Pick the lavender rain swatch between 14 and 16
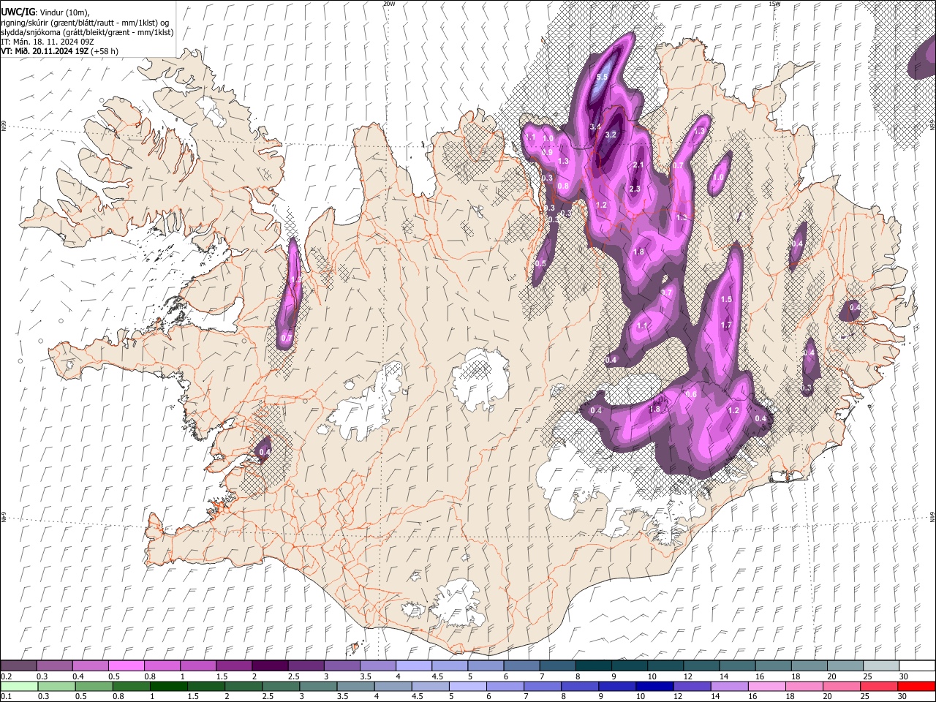Image resolution: width=936 pixels, height=702 pixels. tap(729, 686)
